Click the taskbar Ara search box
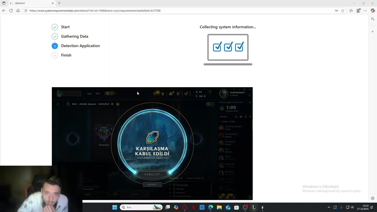 pyautogui.click(x=141, y=207)
